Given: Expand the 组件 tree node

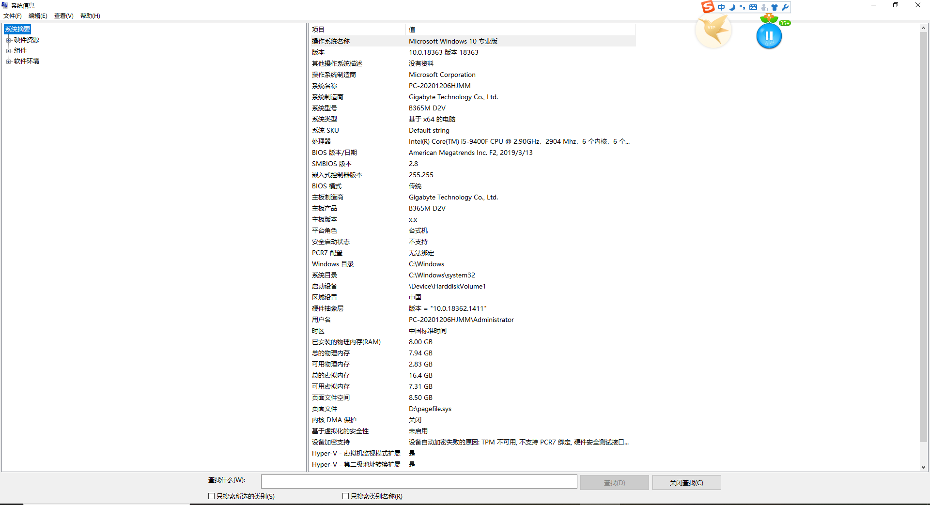Looking at the screenshot, I should pos(8,51).
